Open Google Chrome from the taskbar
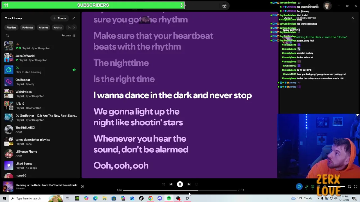This screenshot has width=360, height=202. 150,198
